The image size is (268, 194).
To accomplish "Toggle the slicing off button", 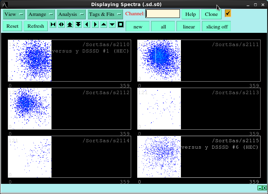I will pyautogui.click(x=217, y=26).
